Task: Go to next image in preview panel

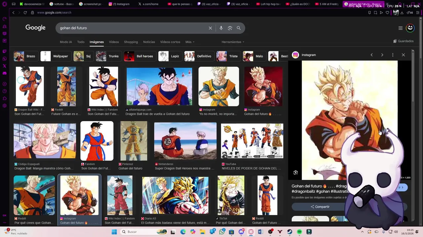Action: click(x=382, y=55)
